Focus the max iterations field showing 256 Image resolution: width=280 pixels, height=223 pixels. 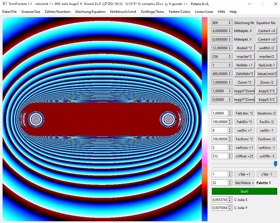click(x=222, y=57)
